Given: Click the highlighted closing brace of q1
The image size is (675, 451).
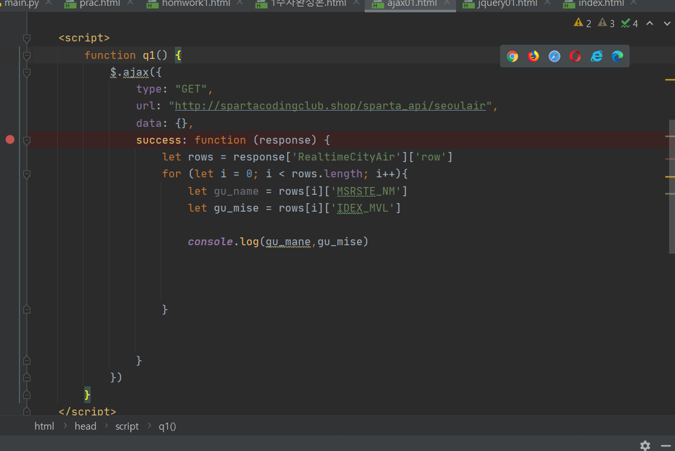Looking at the screenshot, I should pyautogui.click(x=87, y=394).
